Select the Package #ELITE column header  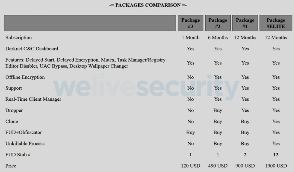276,23
